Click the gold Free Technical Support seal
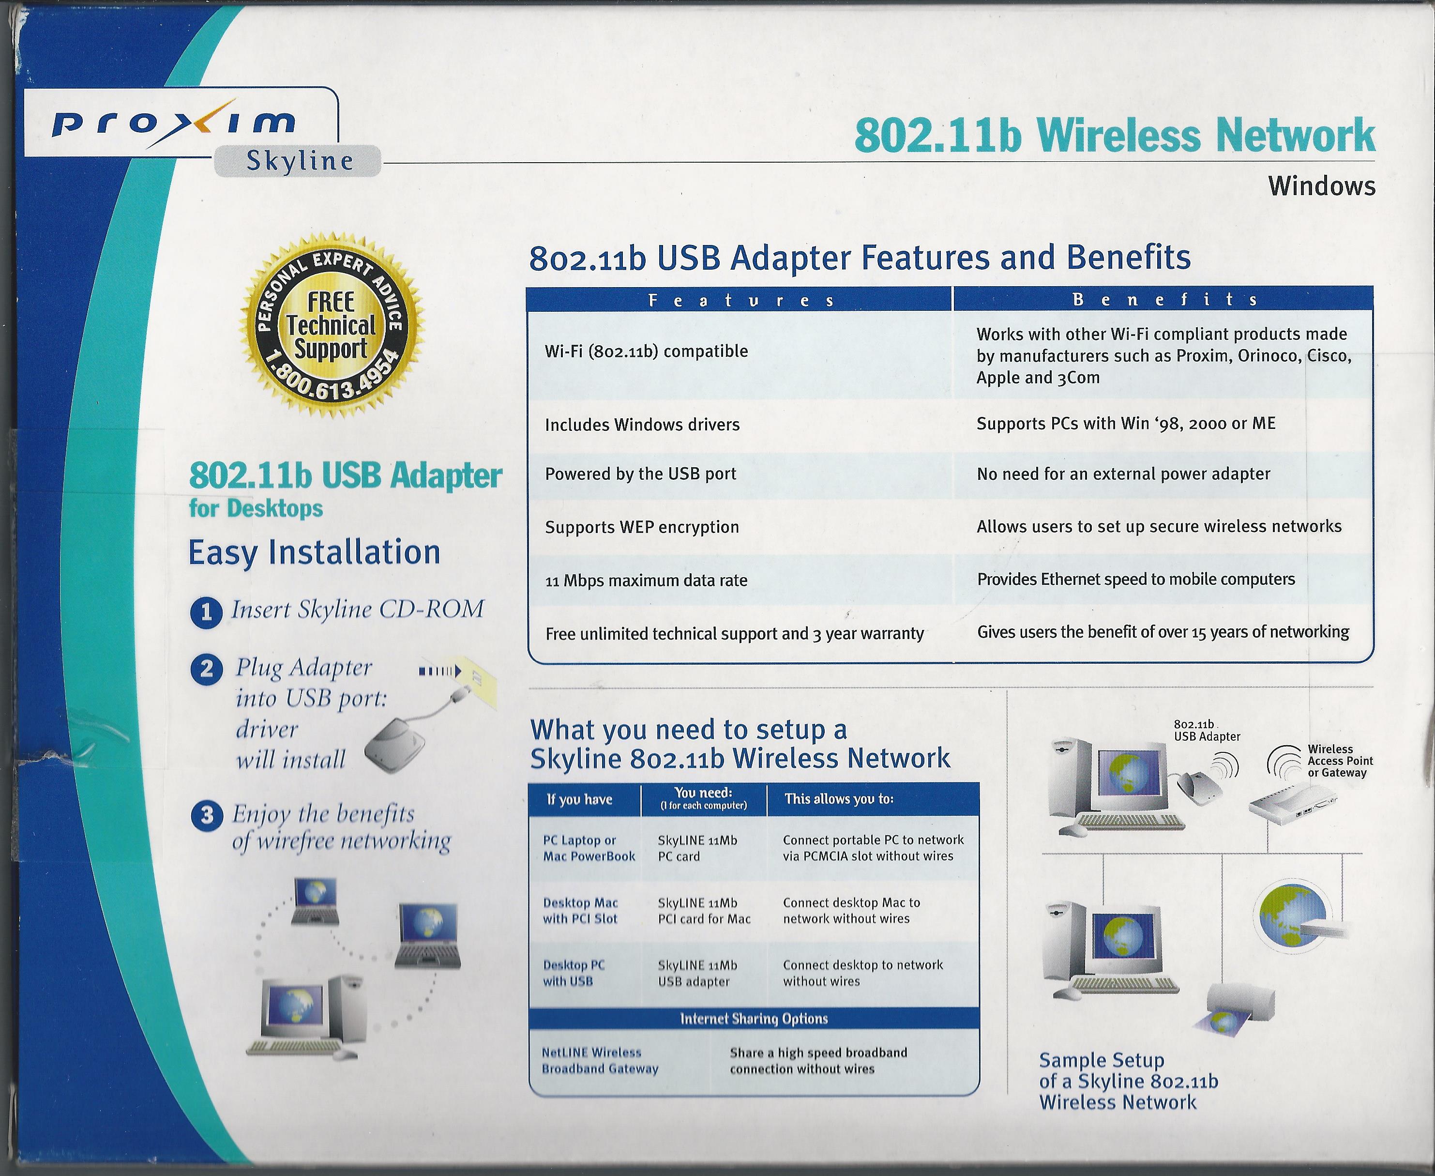 pyautogui.click(x=331, y=326)
